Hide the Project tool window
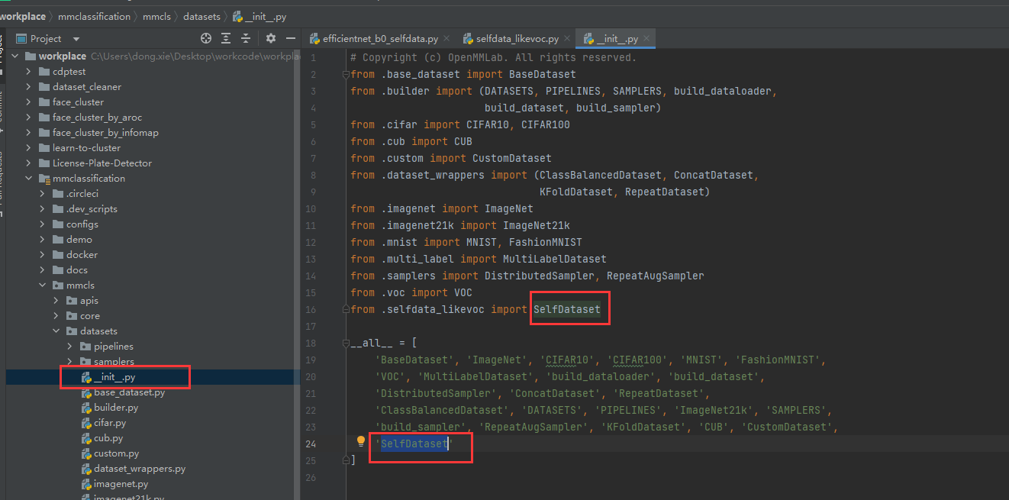1009x500 pixels. coord(290,38)
